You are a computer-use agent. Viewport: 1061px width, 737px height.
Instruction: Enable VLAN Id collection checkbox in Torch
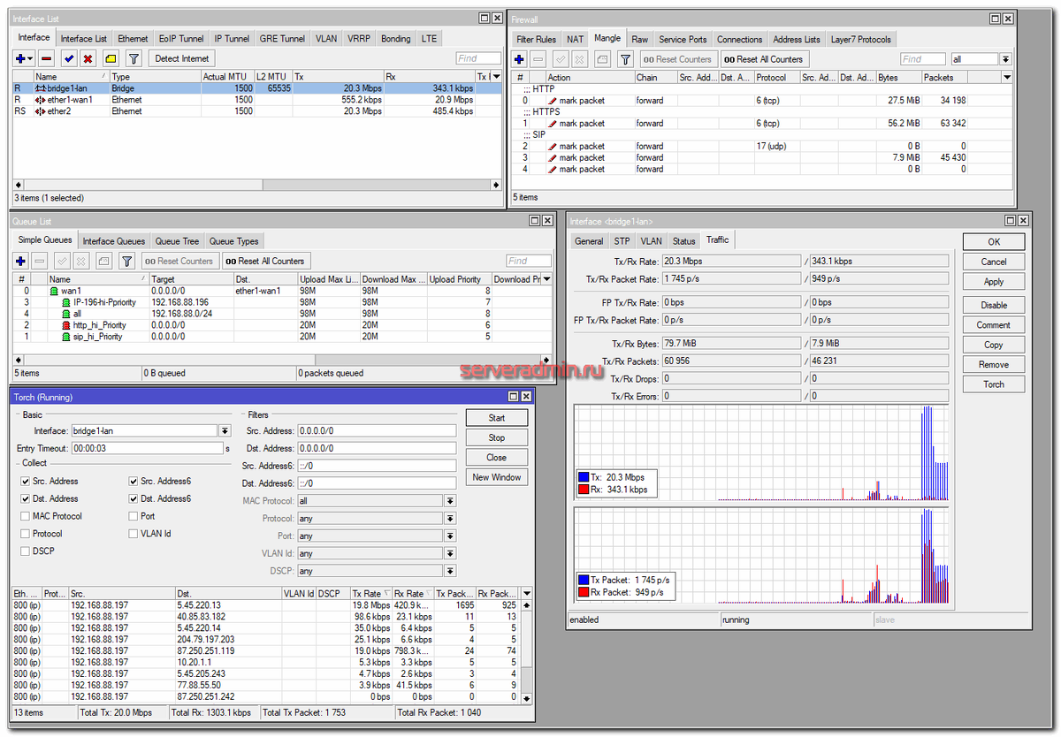tap(134, 534)
